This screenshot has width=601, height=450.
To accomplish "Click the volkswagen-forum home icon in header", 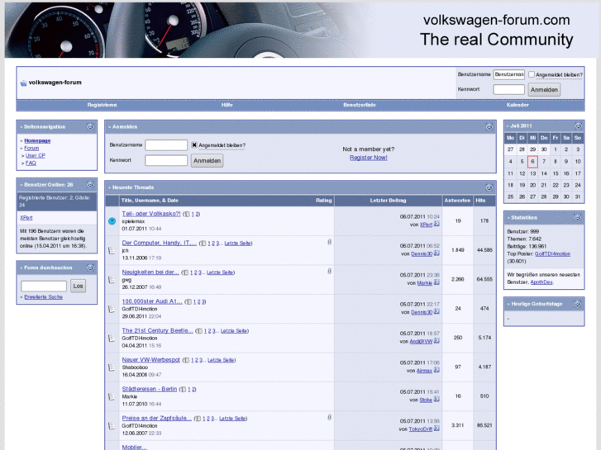I will pyautogui.click(x=23, y=83).
